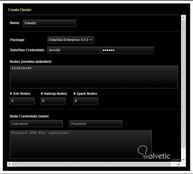This screenshot has width=193, height=174.
Task: Click the vertical scrollbar thumb
Action: point(184,84)
